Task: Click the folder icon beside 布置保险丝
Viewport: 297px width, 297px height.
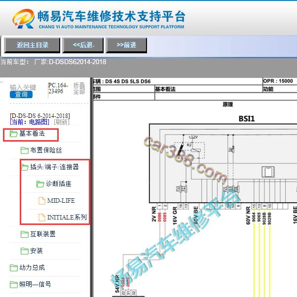Action: coord(25,150)
